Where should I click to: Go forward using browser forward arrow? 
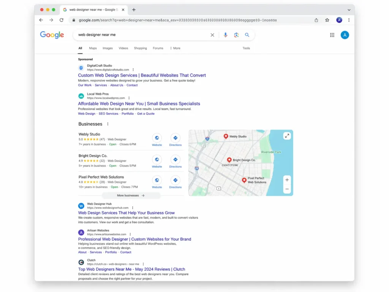point(51,20)
